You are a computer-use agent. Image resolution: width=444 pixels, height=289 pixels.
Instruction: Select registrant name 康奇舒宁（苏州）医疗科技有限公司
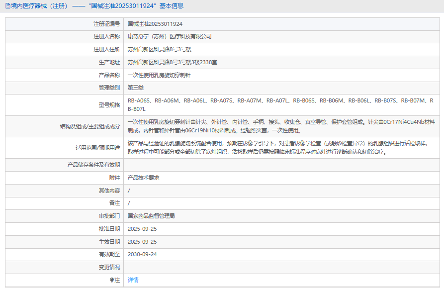(170, 36)
